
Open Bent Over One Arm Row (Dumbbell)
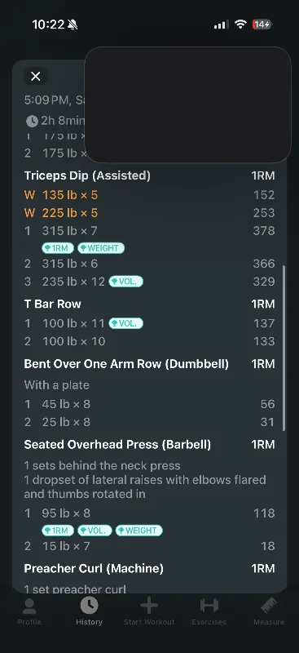click(126, 364)
